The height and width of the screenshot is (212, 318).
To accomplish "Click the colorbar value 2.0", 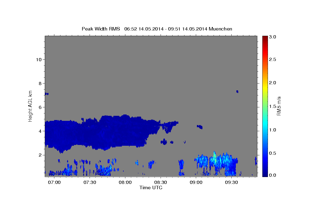I will [x=273, y=83].
